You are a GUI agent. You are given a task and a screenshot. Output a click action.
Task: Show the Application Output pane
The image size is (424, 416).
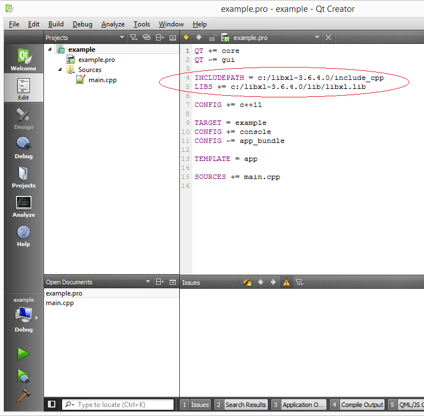pyautogui.click(x=299, y=405)
